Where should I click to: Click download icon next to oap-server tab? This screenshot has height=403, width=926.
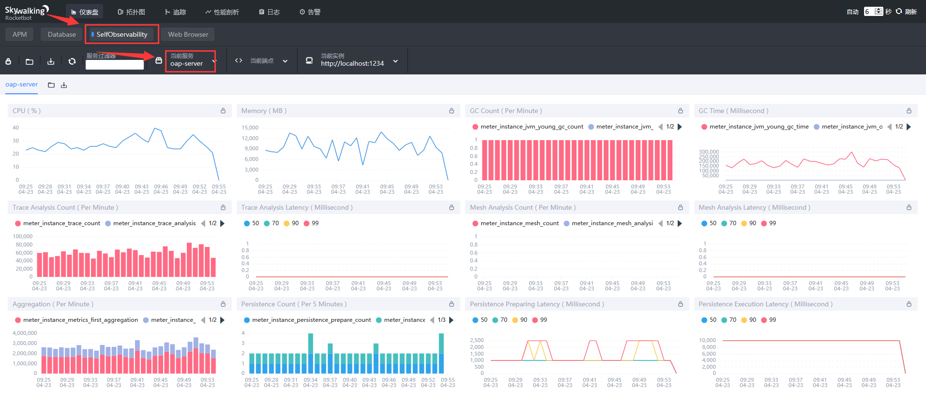(64, 85)
